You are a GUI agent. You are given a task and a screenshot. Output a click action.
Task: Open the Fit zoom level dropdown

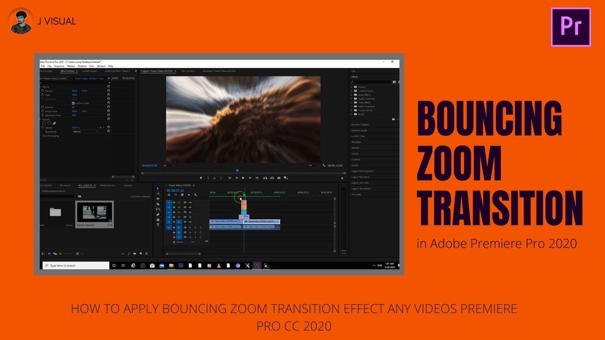(169, 165)
